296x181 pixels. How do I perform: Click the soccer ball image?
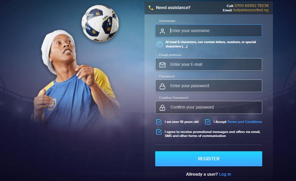tap(100, 23)
